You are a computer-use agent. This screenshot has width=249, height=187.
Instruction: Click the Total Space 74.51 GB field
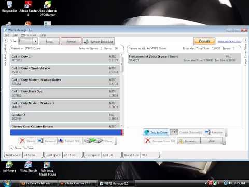(32, 155)
